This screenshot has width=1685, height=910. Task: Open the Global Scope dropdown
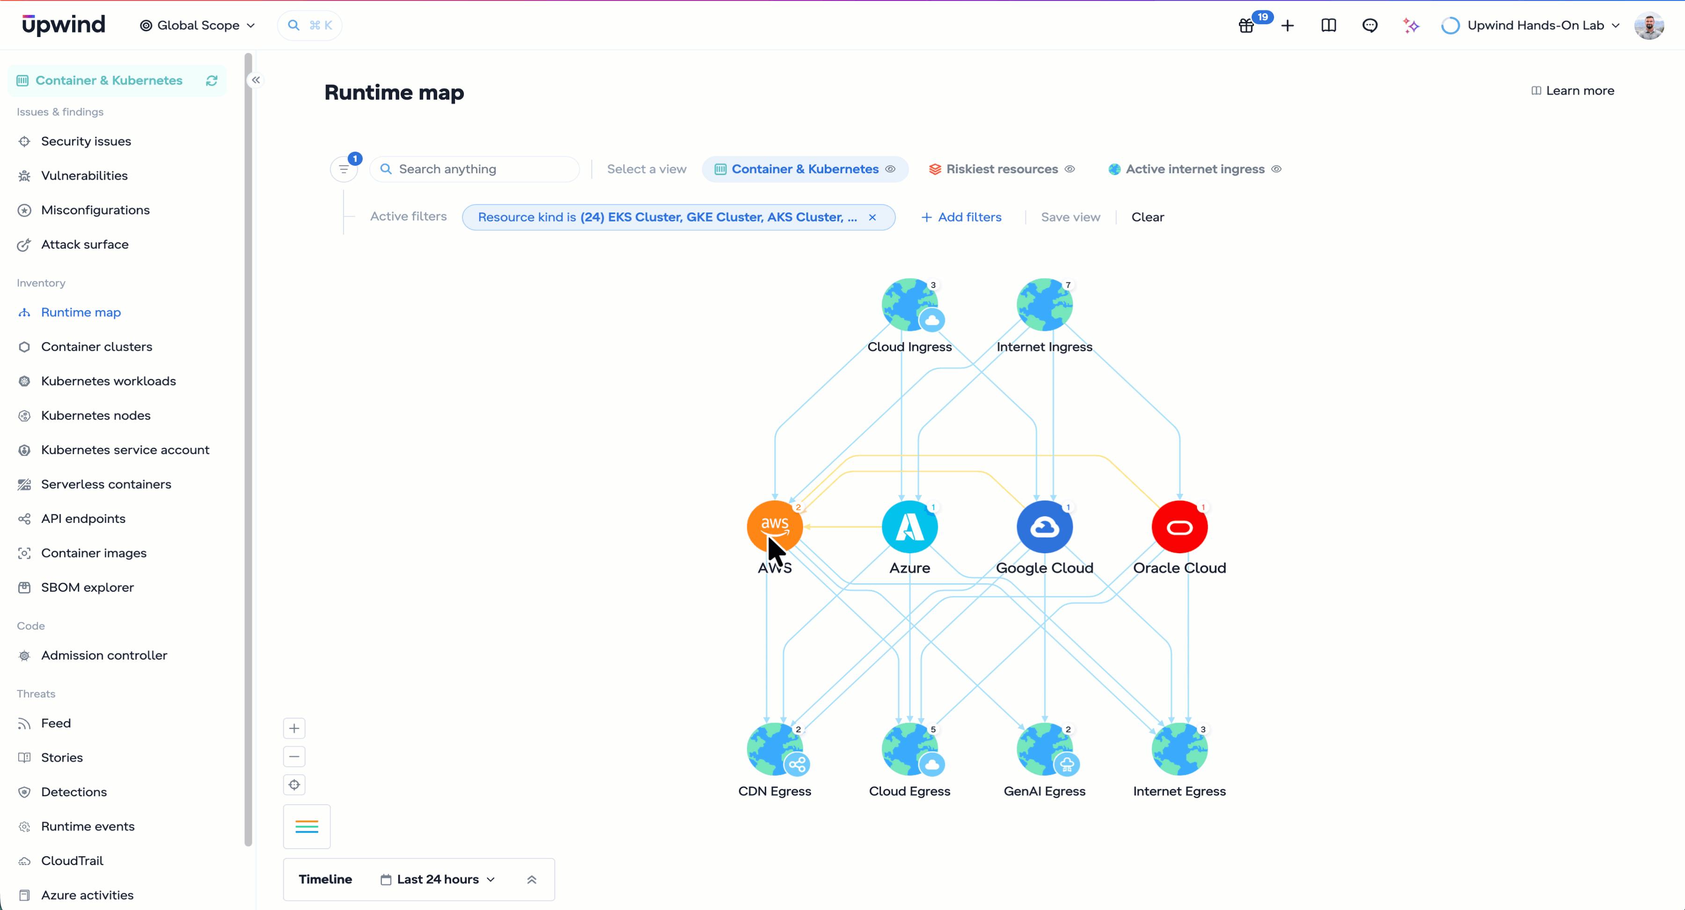tap(198, 26)
